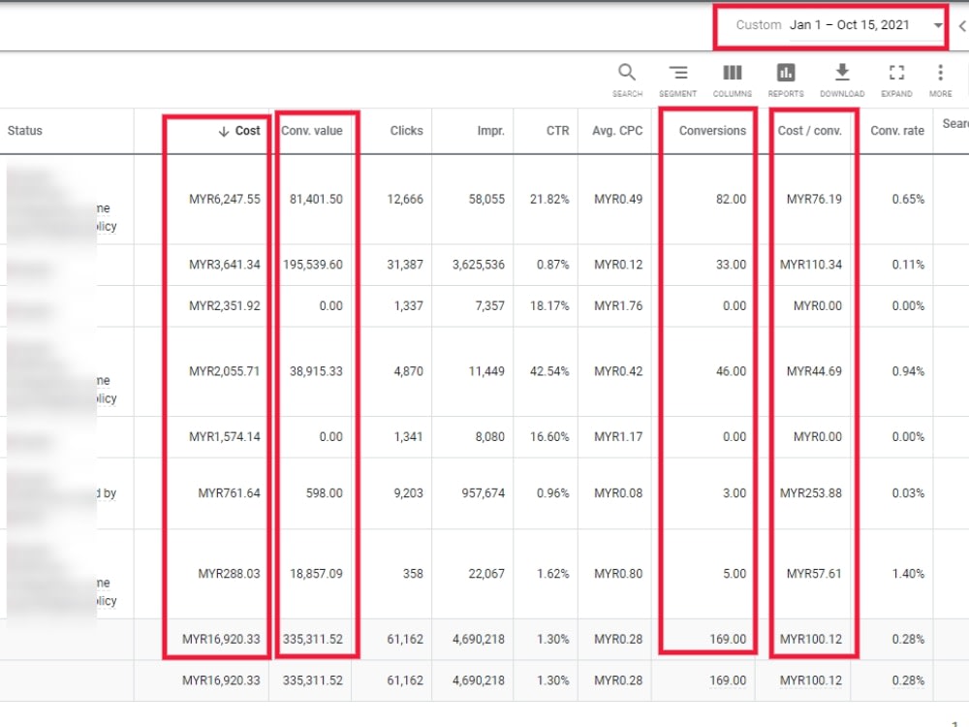Click cost per conversion MYR57.61
The height and width of the screenshot is (727, 969).
point(814,574)
